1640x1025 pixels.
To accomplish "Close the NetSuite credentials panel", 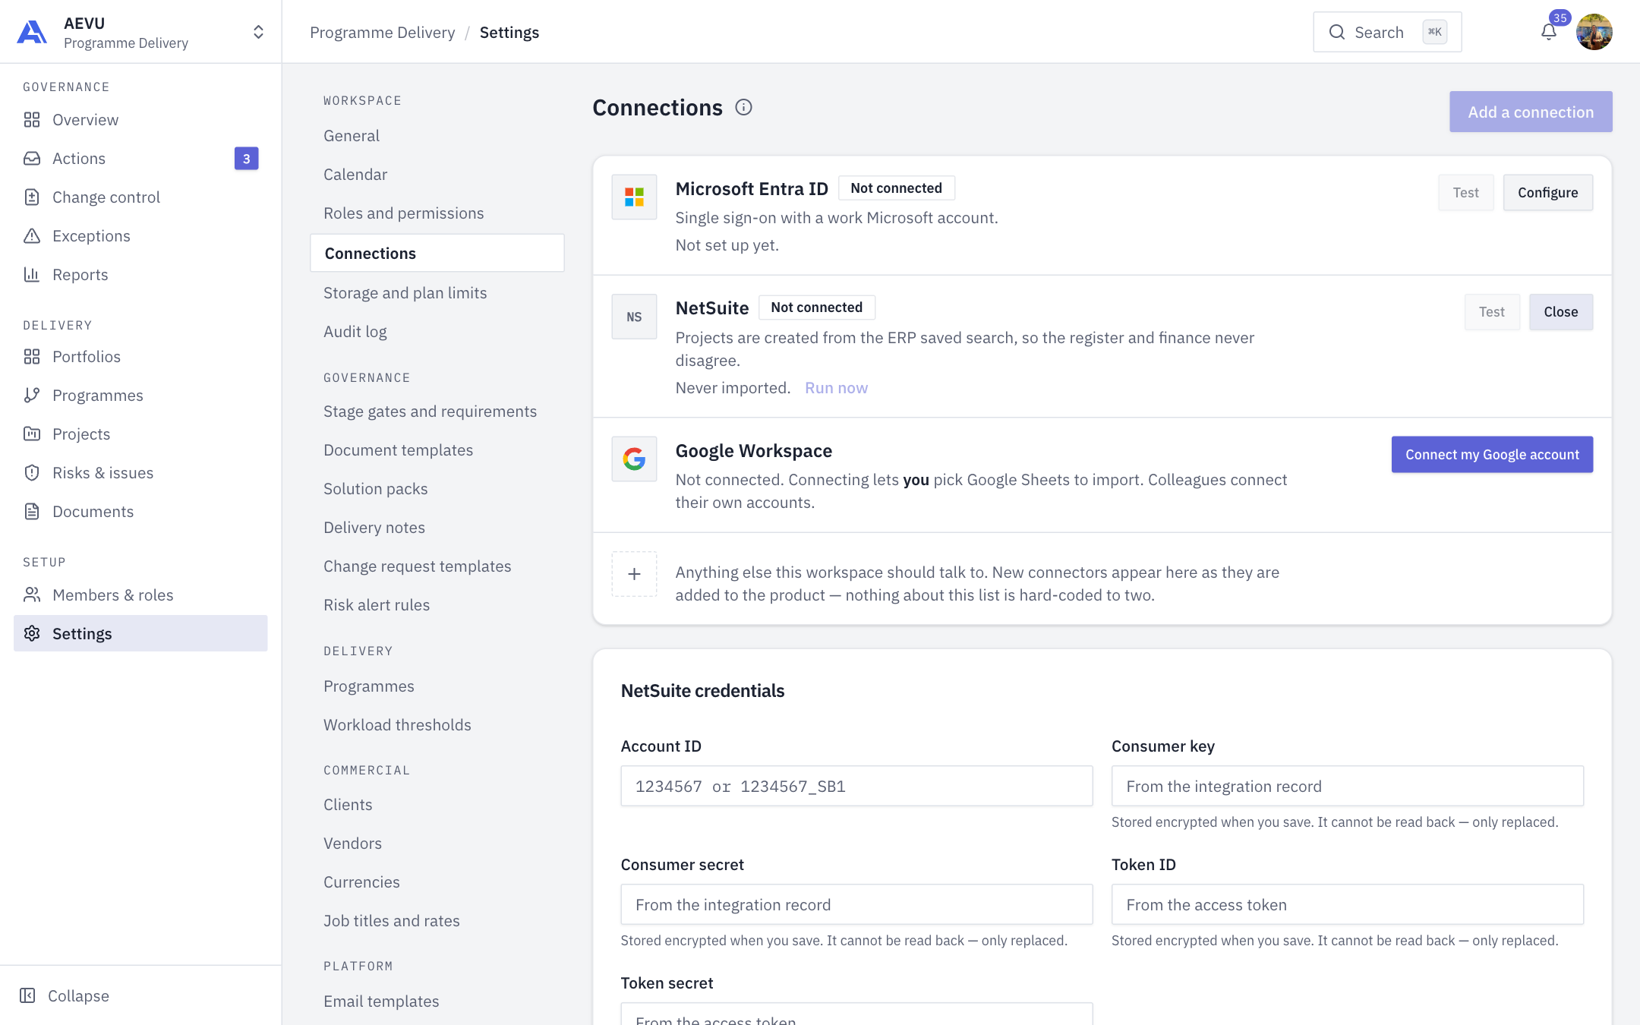I will pos(1560,312).
